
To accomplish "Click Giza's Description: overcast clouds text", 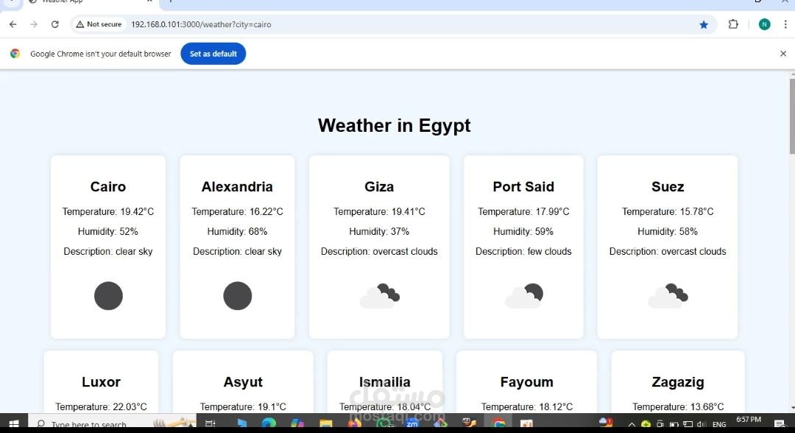I will [x=379, y=252].
